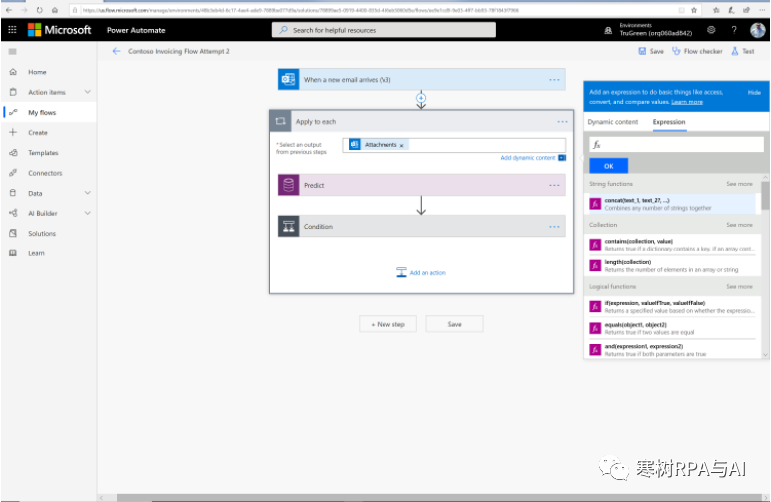Select the if(expression, valueIfTrue, valueIfFalse) function
Image resolution: width=771 pixels, height=502 pixels.
[672, 307]
